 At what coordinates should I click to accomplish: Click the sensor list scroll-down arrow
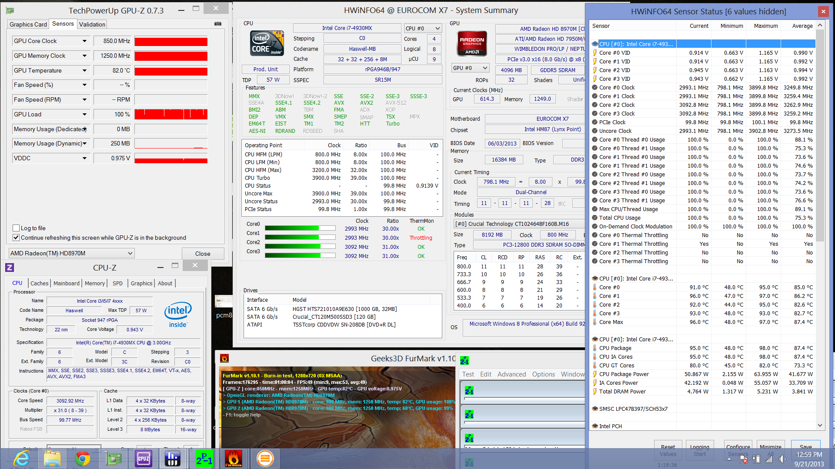820,426
